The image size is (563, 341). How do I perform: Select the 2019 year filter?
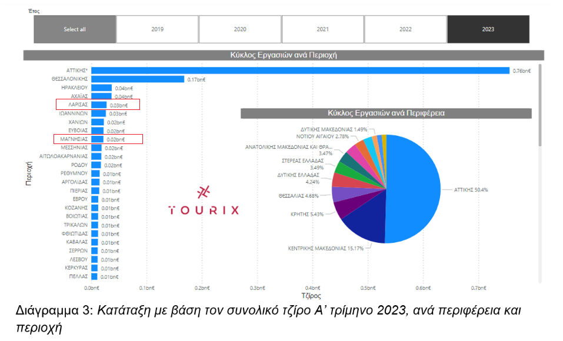(x=157, y=29)
